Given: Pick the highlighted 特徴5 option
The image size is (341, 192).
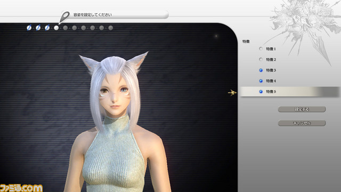Looking at the screenshot, I should click(289, 92).
